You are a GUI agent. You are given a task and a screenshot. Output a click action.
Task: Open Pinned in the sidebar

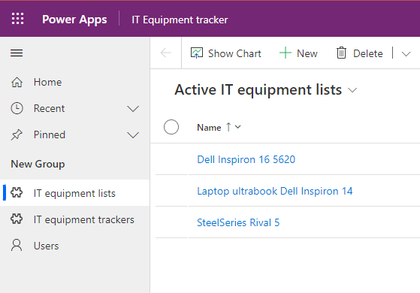pyautogui.click(x=74, y=134)
